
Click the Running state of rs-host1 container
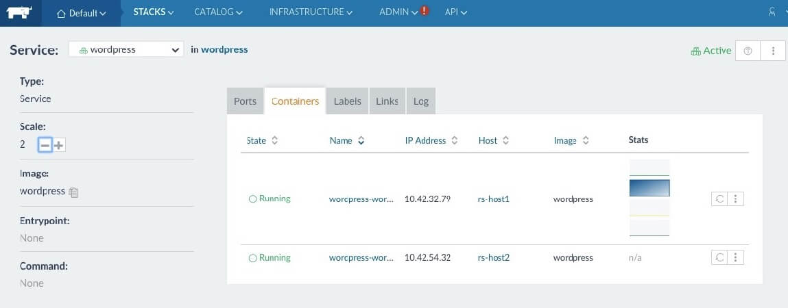click(270, 198)
